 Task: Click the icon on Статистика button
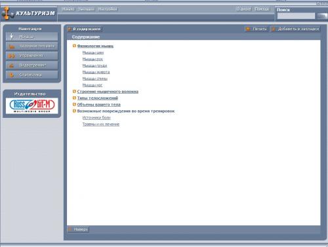(x=12, y=75)
